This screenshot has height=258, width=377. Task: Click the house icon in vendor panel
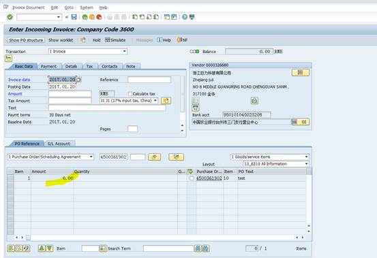pyautogui.click(x=254, y=101)
